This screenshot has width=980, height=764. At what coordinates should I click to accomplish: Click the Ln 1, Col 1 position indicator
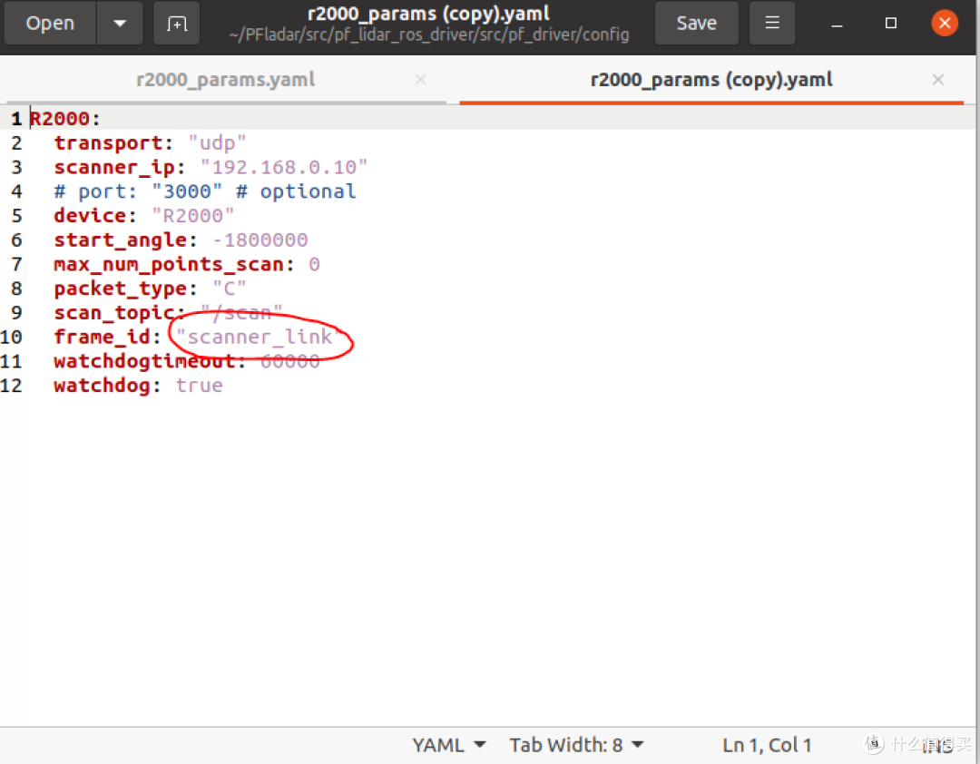click(x=767, y=745)
